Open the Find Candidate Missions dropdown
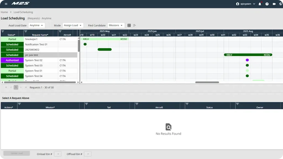Screen dimensions: 283x159 point(116,25)
